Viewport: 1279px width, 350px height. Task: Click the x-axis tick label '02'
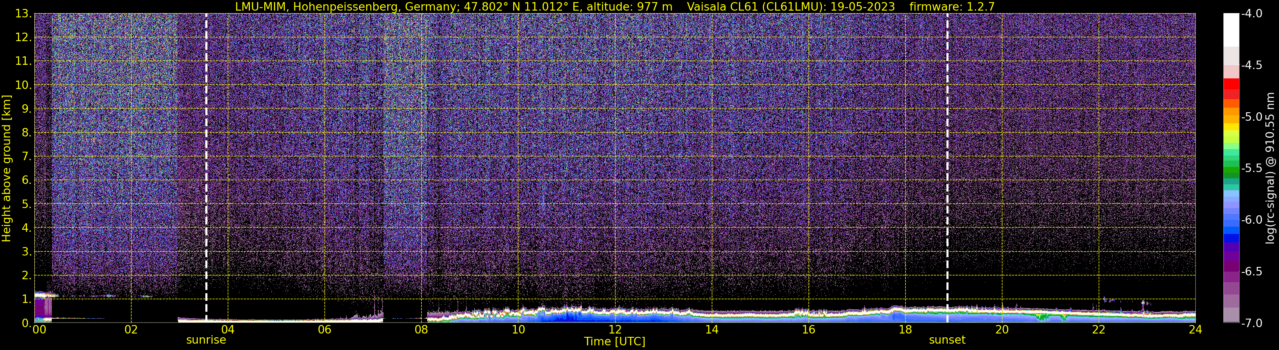click(131, 330)
